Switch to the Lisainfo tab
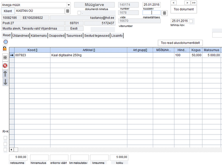222x166 pixels. coord(117,35)
